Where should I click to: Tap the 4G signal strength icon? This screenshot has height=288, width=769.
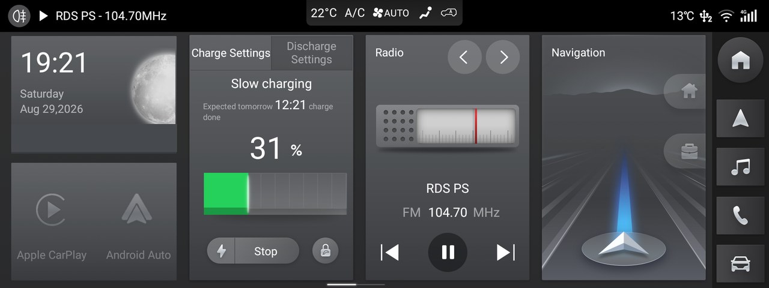(749, 16)
